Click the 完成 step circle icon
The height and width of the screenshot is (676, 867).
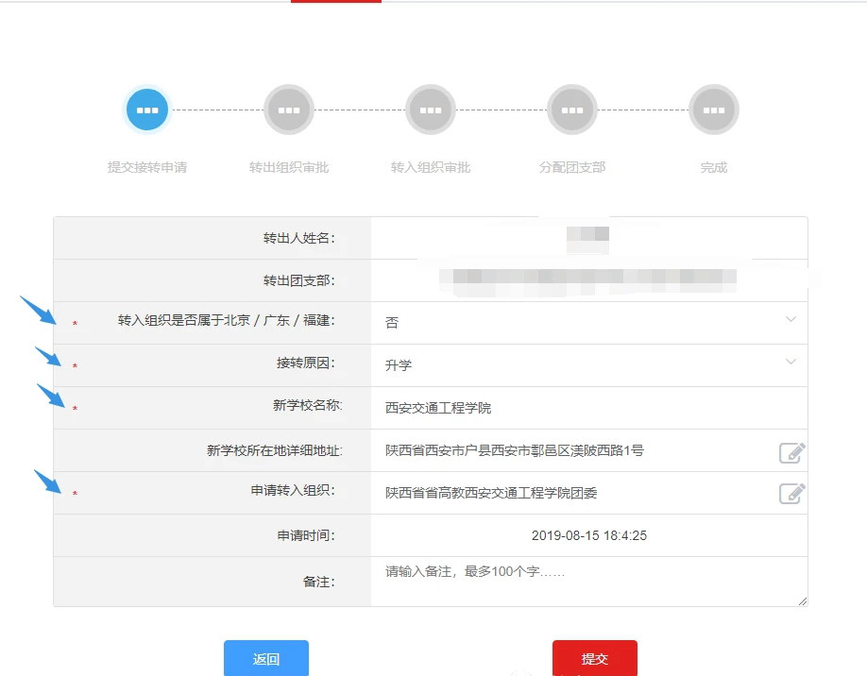coord(713,110)
